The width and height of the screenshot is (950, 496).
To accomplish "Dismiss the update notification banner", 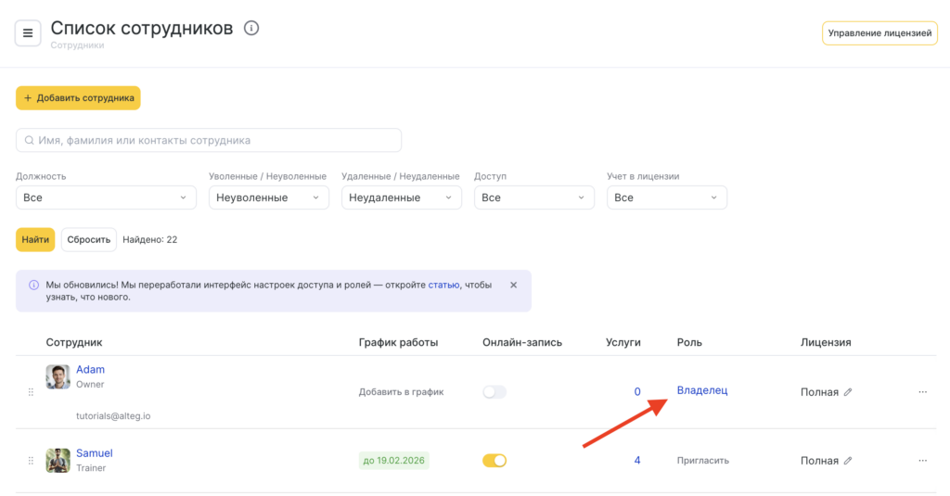I will [x=514, y=285].
